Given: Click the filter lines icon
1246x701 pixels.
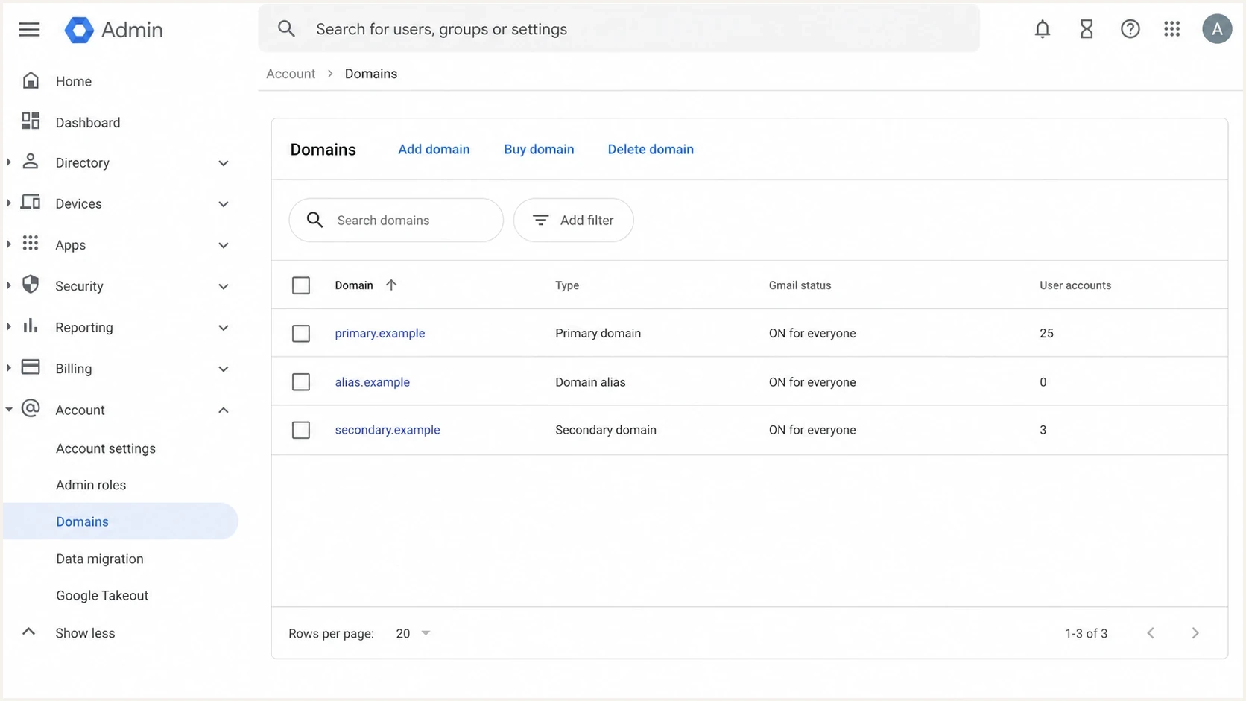Looking at the screenshot, I should pyautogui.click(x=541, y=220).
